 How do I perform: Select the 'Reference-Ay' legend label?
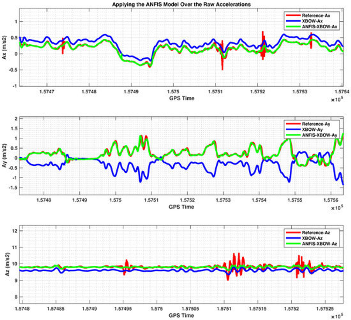point(316,124)
